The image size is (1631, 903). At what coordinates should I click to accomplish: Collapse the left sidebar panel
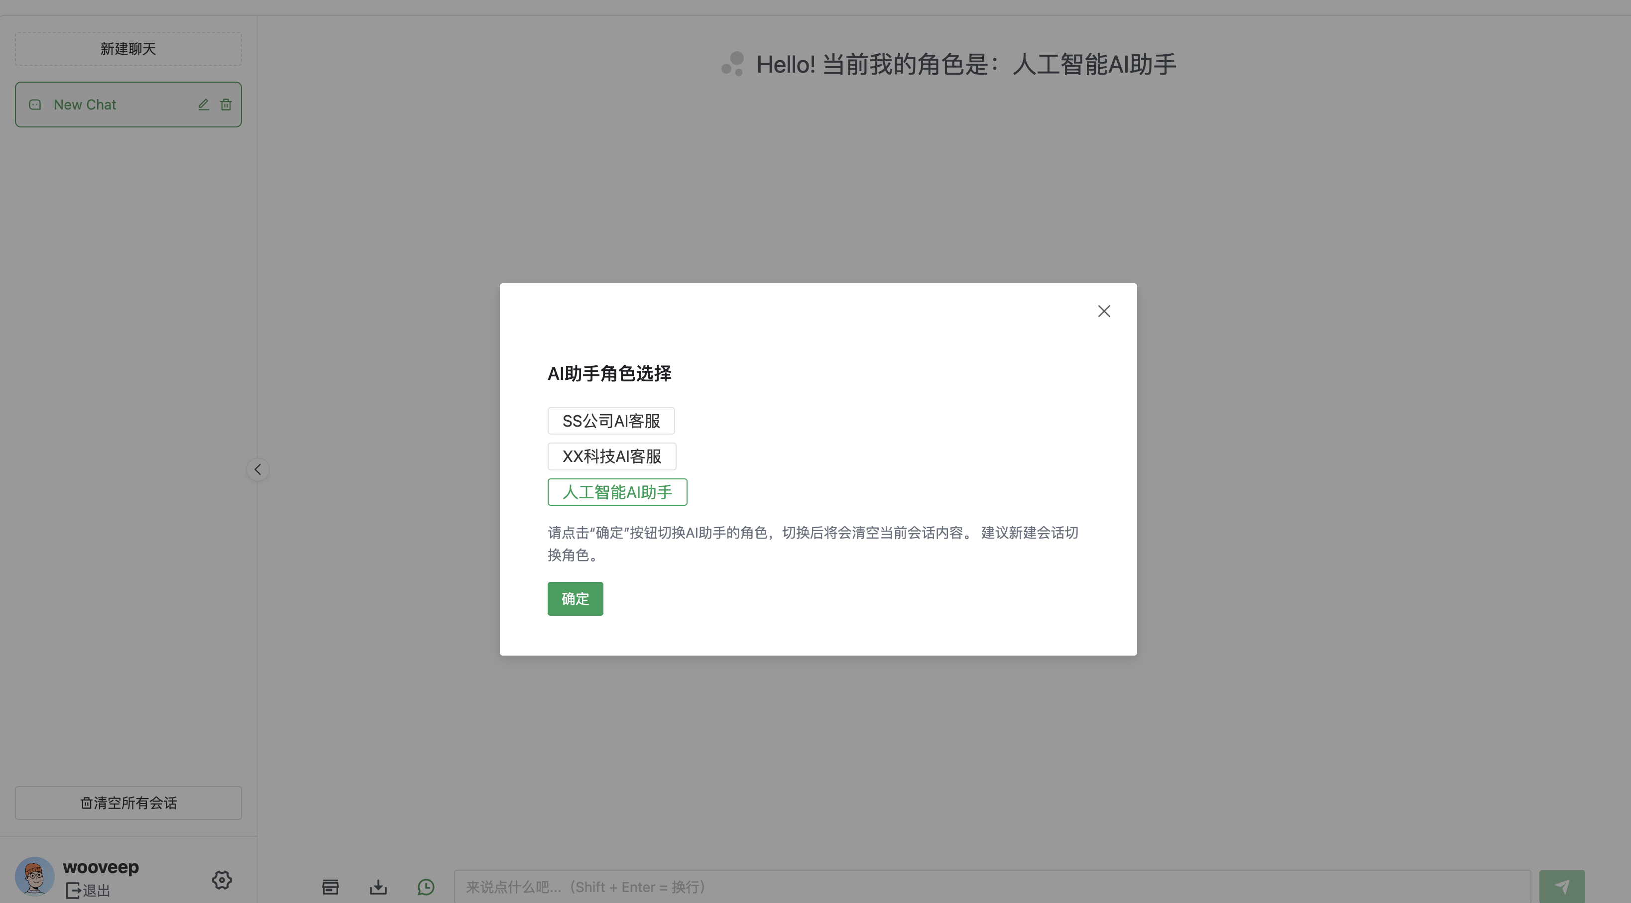258,468
